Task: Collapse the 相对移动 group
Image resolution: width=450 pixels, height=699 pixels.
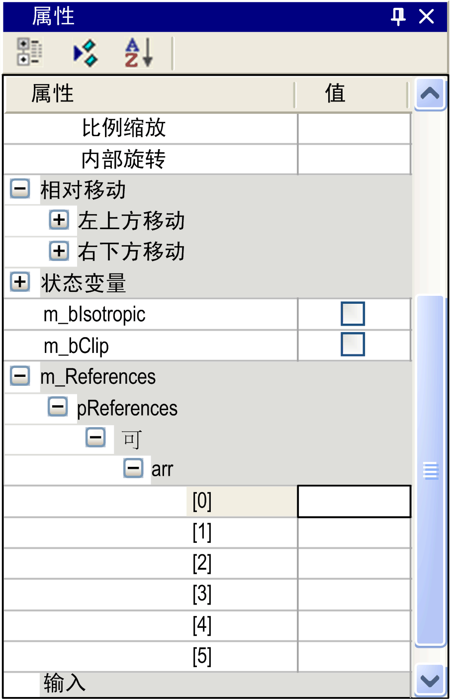Action: click(20, 189)
